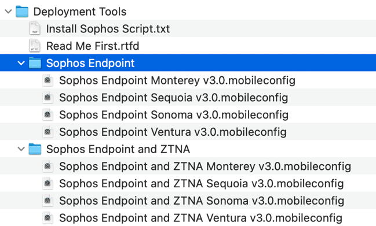Click the highlighted Sophos Endpoint folder icon

(35, 63)
